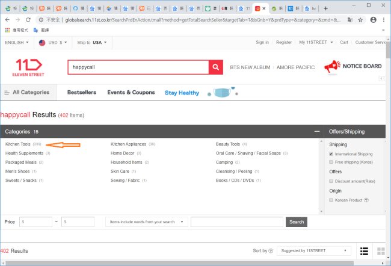The image size is (391, 266).
Task: Open the ENGLISH language dropdown
Action: click(x=17, y=43)
